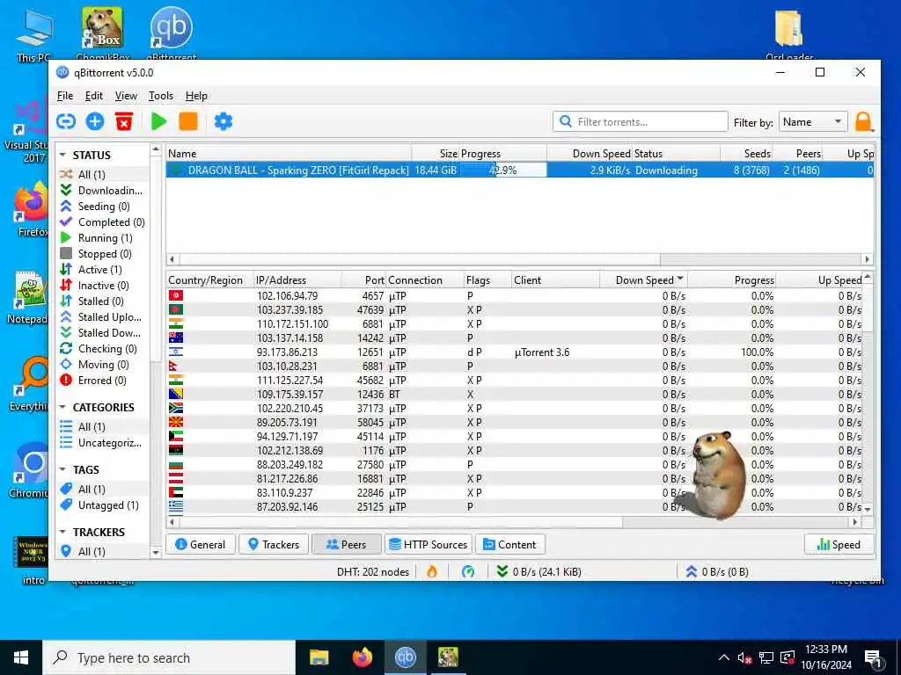Click the taskbar search box
This screenshot has height=675, width=901.
click(169, 657)
